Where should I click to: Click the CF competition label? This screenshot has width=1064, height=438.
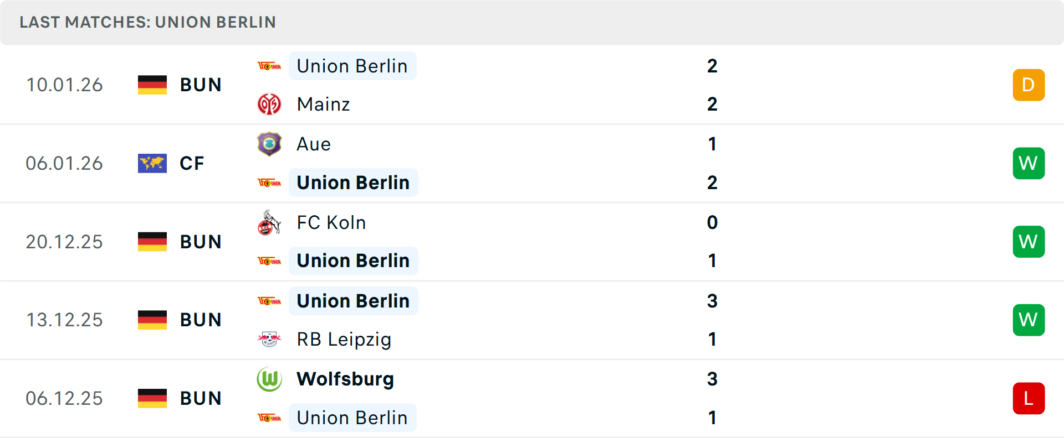(192, 163)
